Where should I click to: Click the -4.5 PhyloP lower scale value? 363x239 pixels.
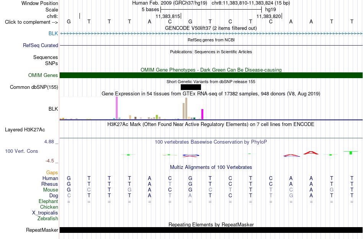(50, 160)
